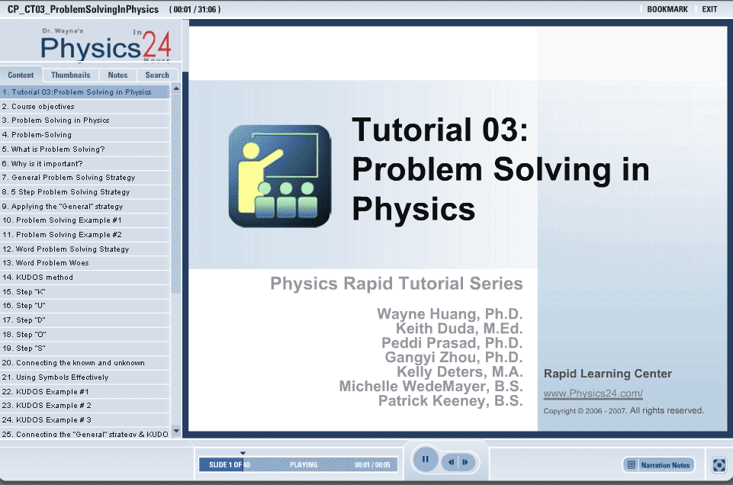Viewport: 733px width, 485px height.
Task: Pause the tutorial playback
Action: tap(426, 460)
